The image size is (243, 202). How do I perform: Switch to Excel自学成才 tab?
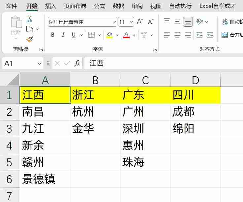218,6
